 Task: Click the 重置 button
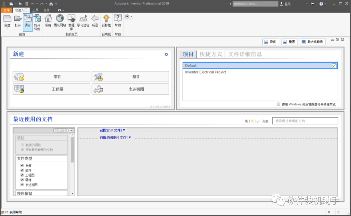coord(290,42)
